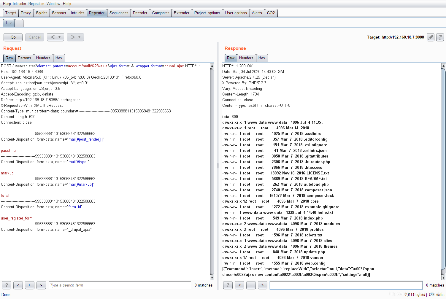Jump to previous match in response search
This screenshot has width=446, height=299.
(x=239, y=285)
